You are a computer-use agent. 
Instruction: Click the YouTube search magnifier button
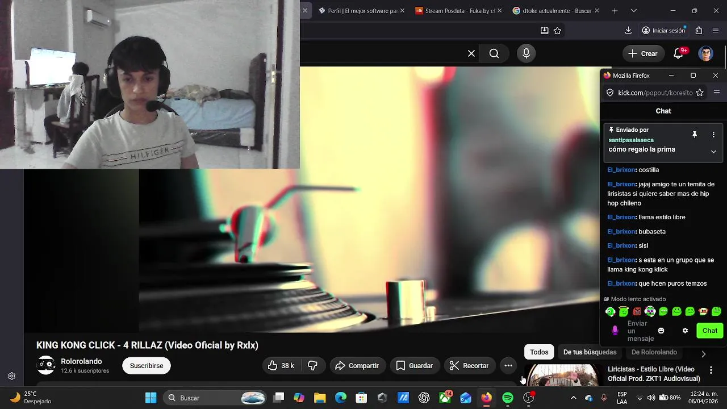point(494,53)
